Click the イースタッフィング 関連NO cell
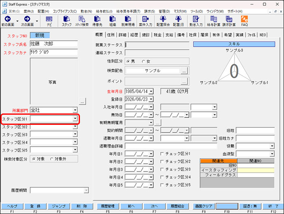 click(x=256, y=170)
